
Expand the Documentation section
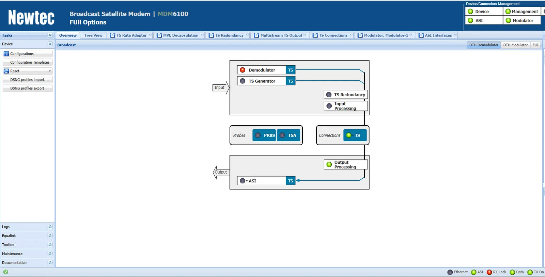coord(50,263)
